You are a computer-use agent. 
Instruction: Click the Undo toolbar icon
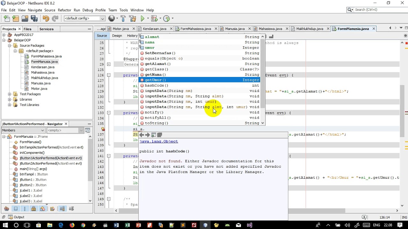click(46, 18)
